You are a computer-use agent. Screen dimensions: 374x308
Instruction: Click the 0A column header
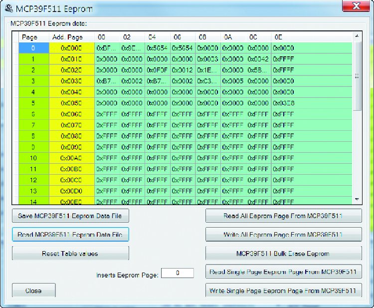pos(233,37)
